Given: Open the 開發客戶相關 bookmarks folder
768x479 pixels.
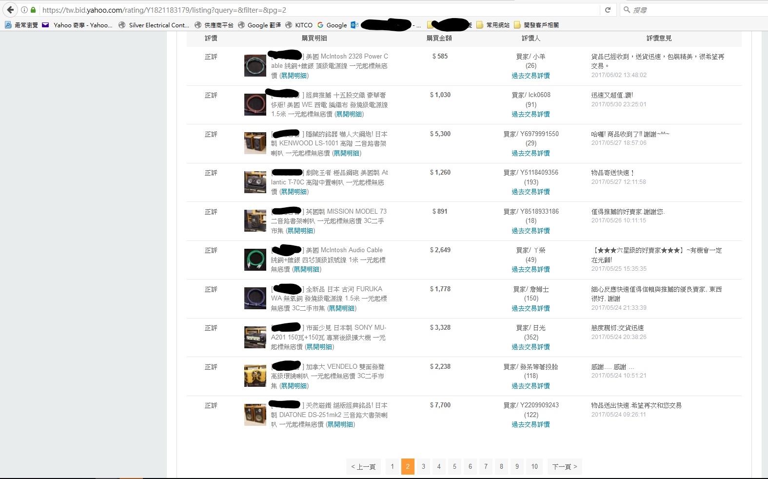Looking at the screenshot, I should (536, 25).
